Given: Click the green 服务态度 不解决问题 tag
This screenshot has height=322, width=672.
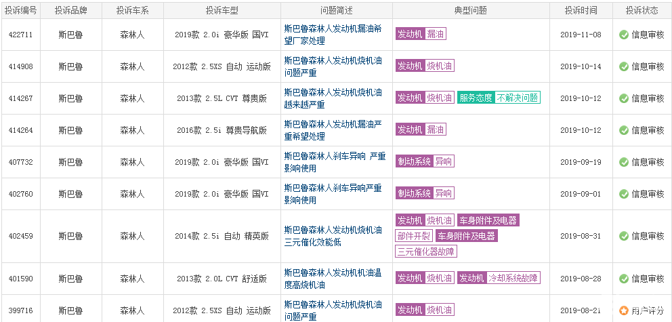Looking at the screenshot, I should click(x=499, y=98).
